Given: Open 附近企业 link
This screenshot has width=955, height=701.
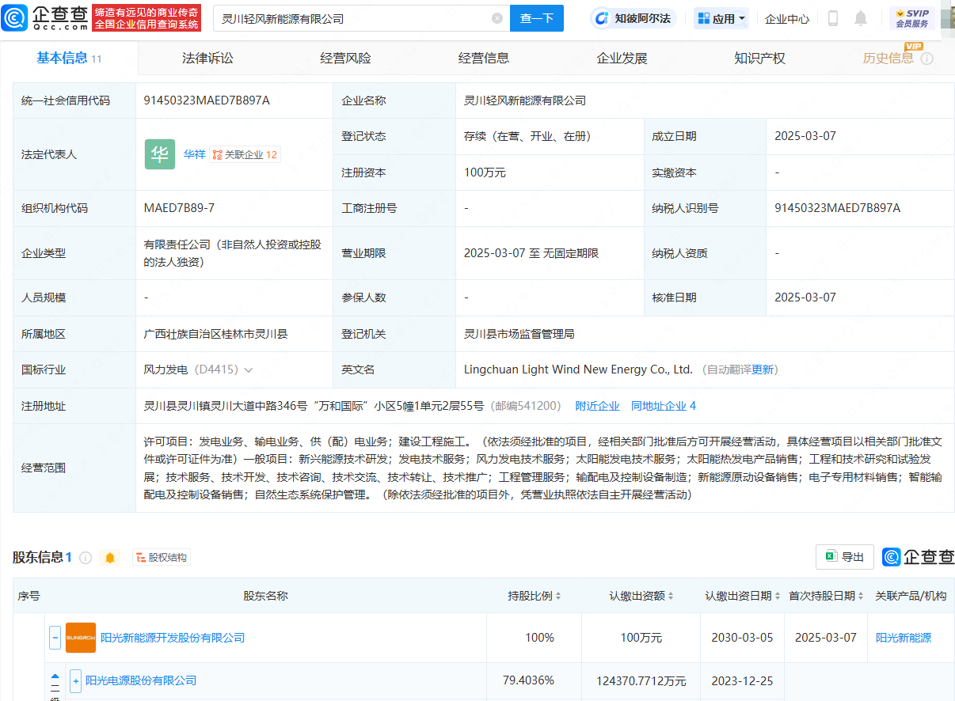Looking at the screenshot, I should click(x=597, y=406).
